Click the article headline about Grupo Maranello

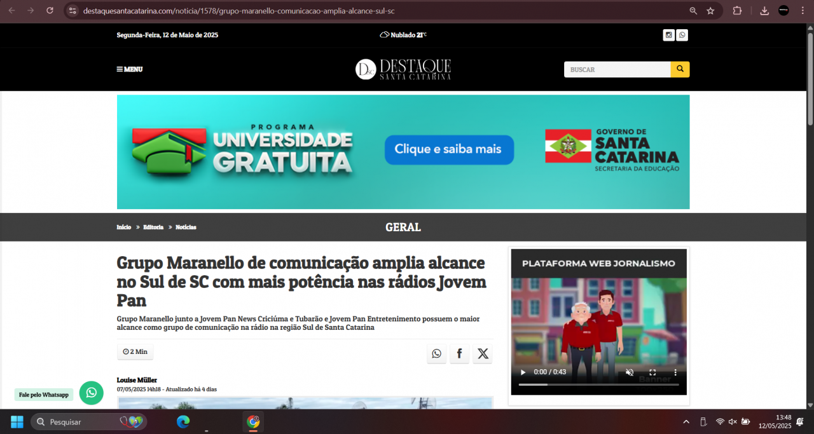tap(301, 281)
